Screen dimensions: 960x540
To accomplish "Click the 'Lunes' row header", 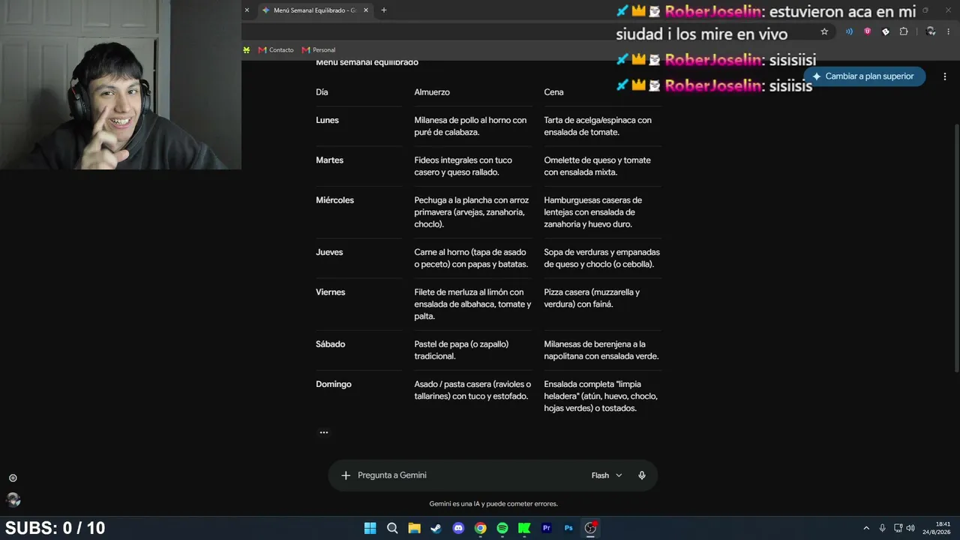I will click(x=327, y=120).
